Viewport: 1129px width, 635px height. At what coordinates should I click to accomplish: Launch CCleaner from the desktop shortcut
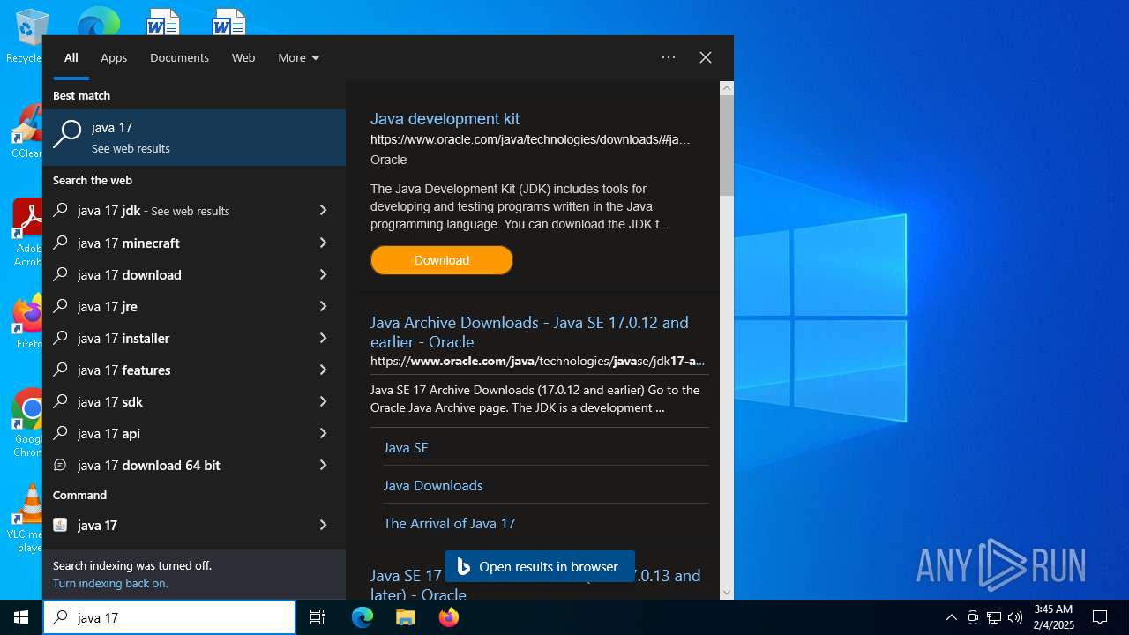coord(26,132)
